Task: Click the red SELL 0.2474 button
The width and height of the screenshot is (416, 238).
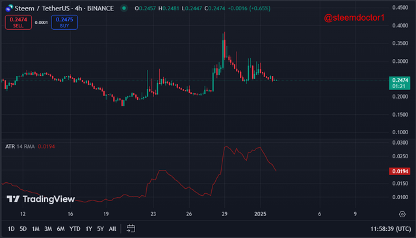Action: (x=18, y=22)
